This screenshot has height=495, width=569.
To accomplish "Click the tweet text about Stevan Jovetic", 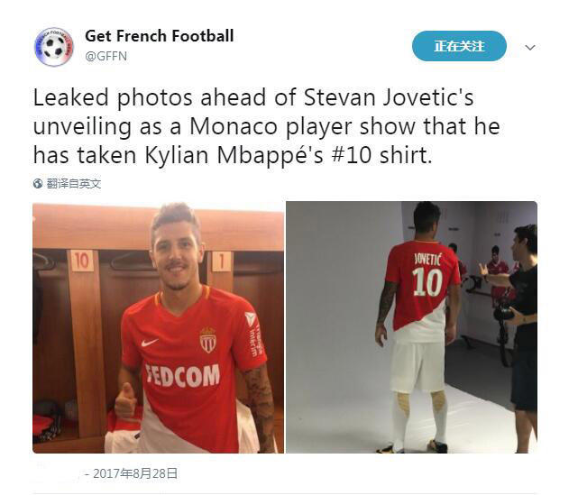I will (267, 126).
